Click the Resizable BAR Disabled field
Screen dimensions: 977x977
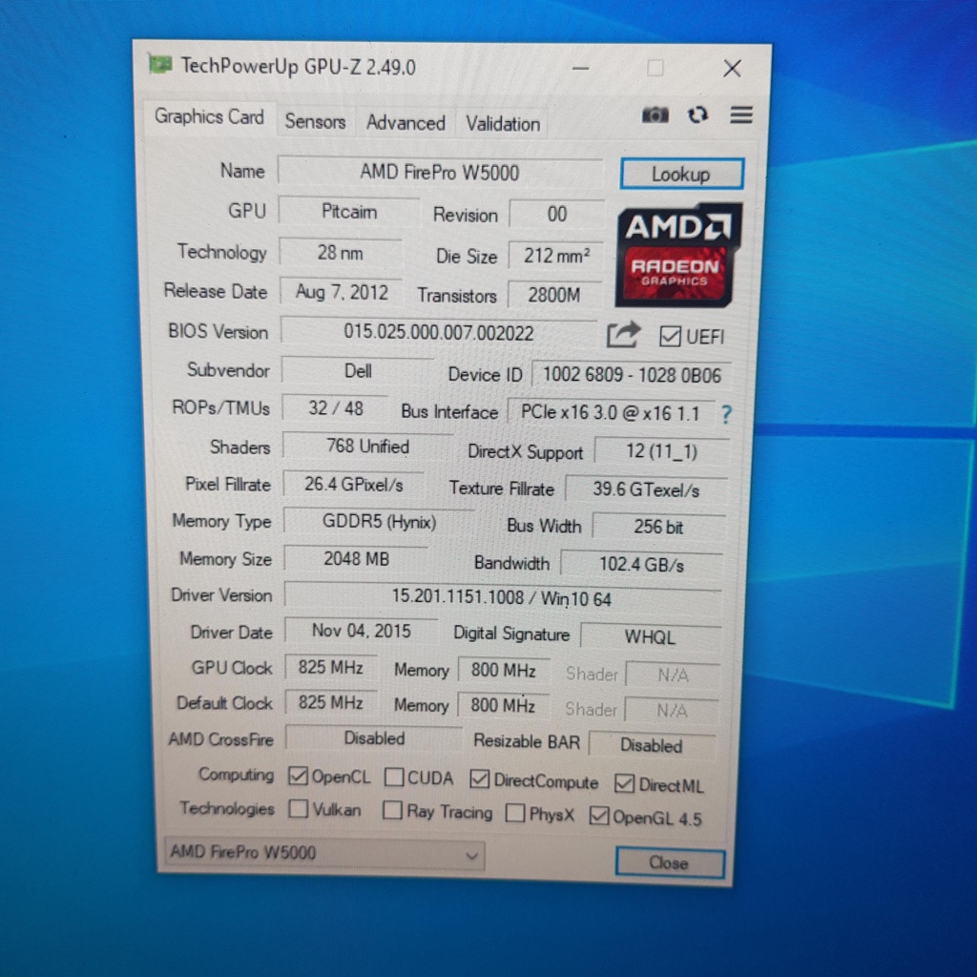[652, 745]
